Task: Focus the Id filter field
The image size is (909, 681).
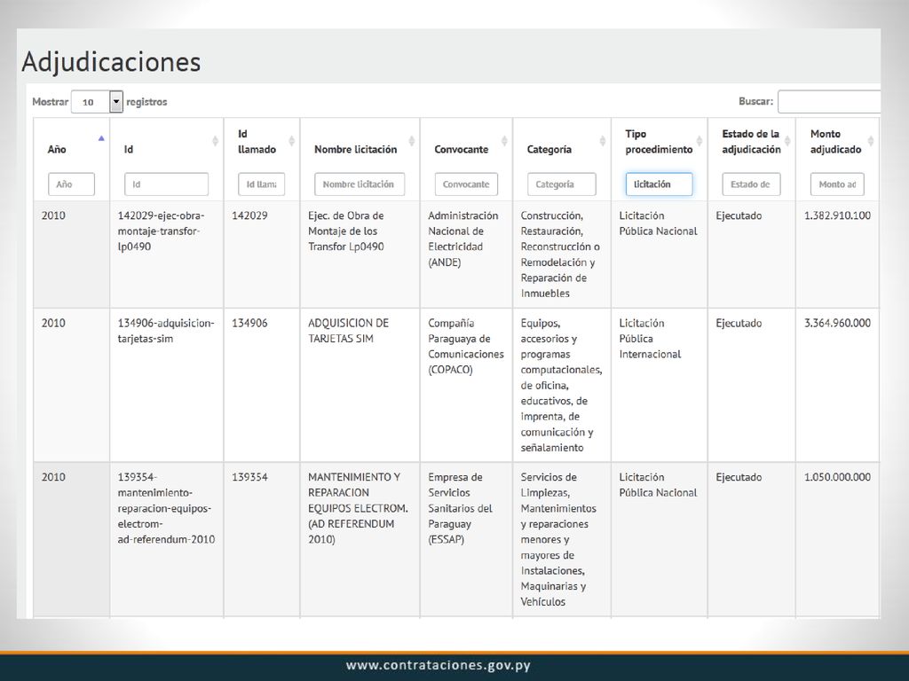Action: pyautogui.click(x=166, y=184)
